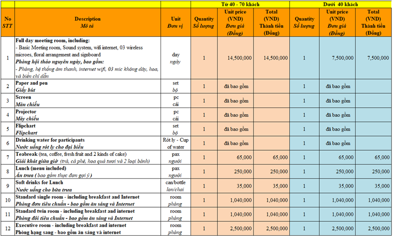
Task: Select Total header under 'Dưới 40 khách'
Action: (373, 22)
